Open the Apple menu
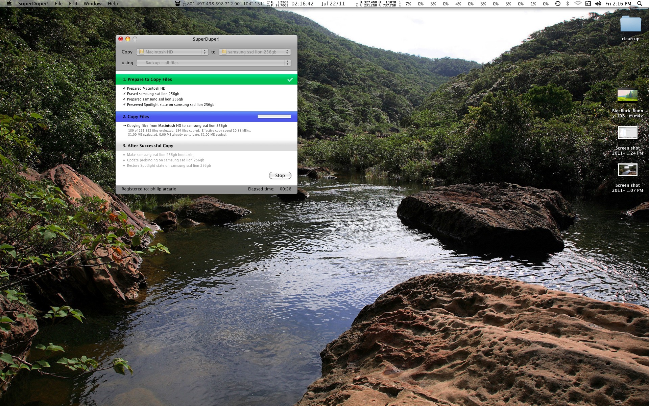This screenshot has width=649, height=406. click(x=9, y=4)
